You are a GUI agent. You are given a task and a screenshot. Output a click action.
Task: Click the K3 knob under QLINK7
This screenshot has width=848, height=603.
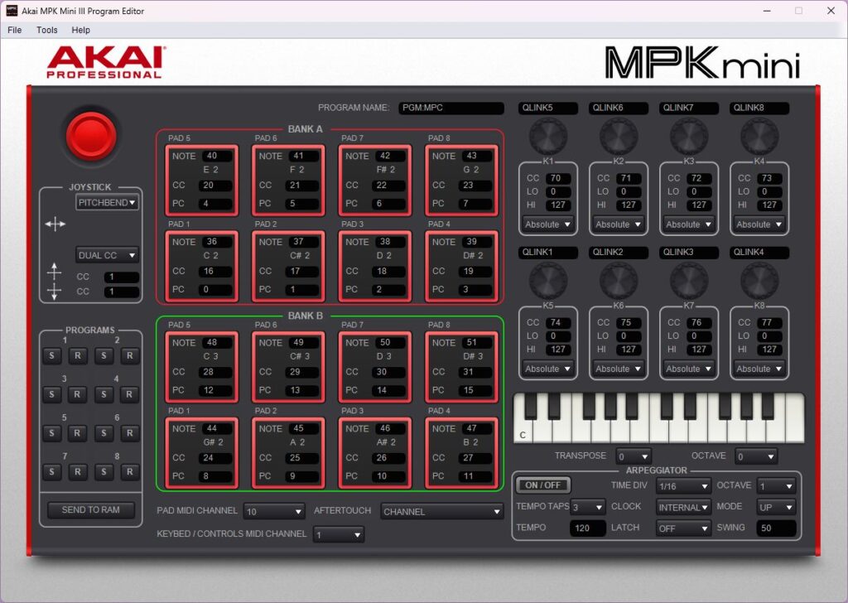689,135
